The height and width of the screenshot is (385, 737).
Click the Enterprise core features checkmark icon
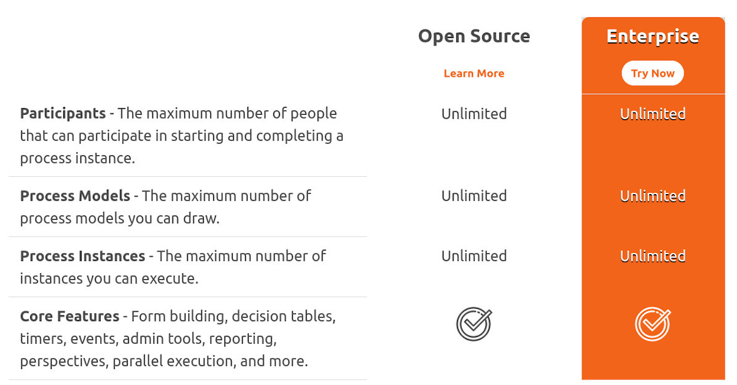coord(653,324)
